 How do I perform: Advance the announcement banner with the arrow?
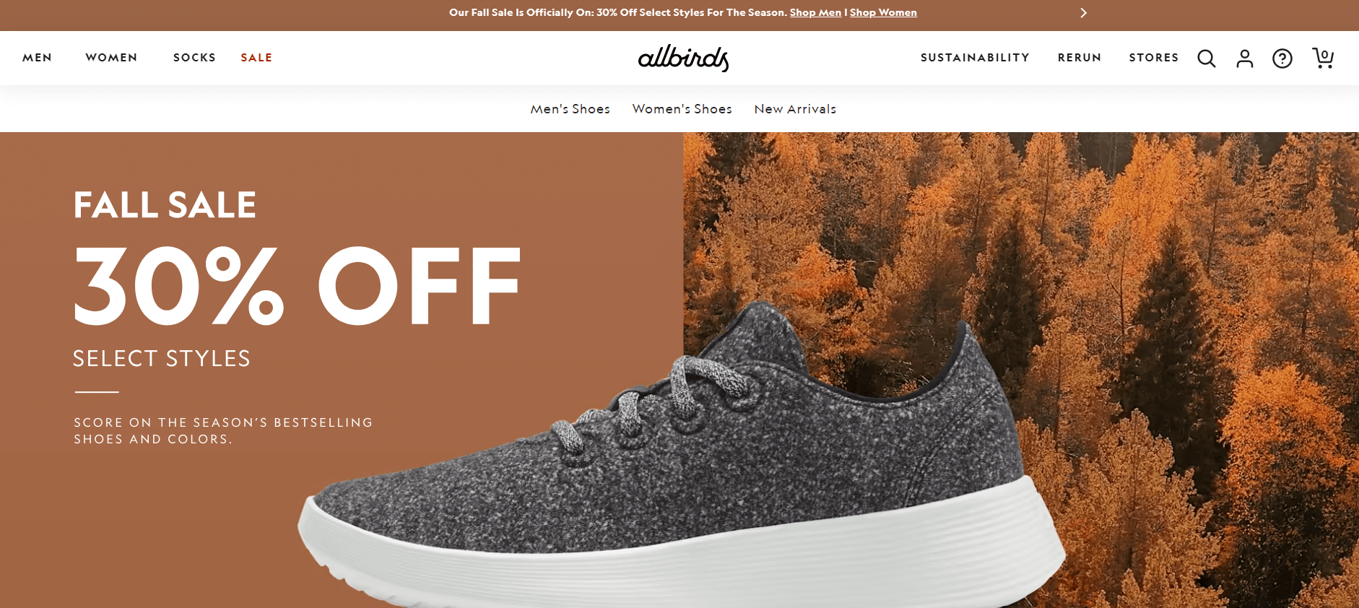[1083, 13]
